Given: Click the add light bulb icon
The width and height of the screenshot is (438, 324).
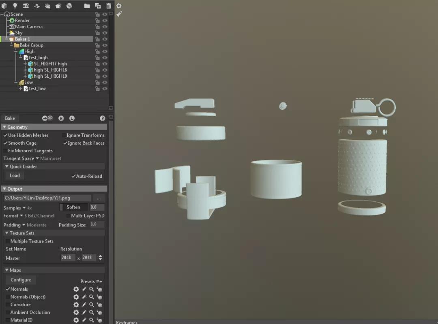Looking at the screenshot, I should [x=15, y=6].
